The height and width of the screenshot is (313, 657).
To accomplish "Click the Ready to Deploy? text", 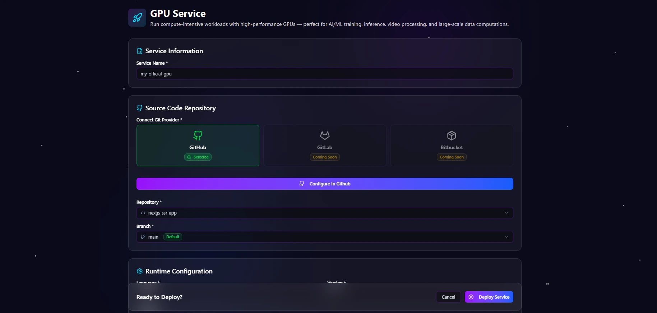I will (x=159, y=297).
